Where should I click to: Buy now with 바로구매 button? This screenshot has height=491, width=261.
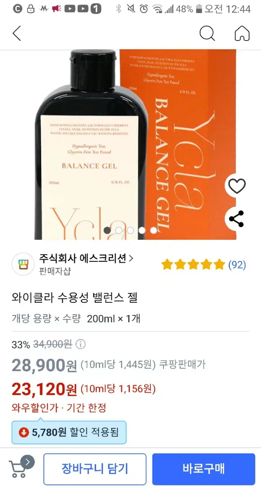point(204,468)
